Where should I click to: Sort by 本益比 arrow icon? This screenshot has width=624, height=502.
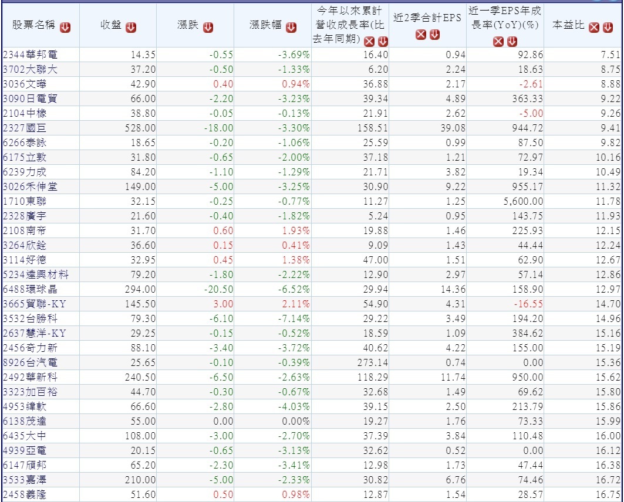tap(608, 28)
